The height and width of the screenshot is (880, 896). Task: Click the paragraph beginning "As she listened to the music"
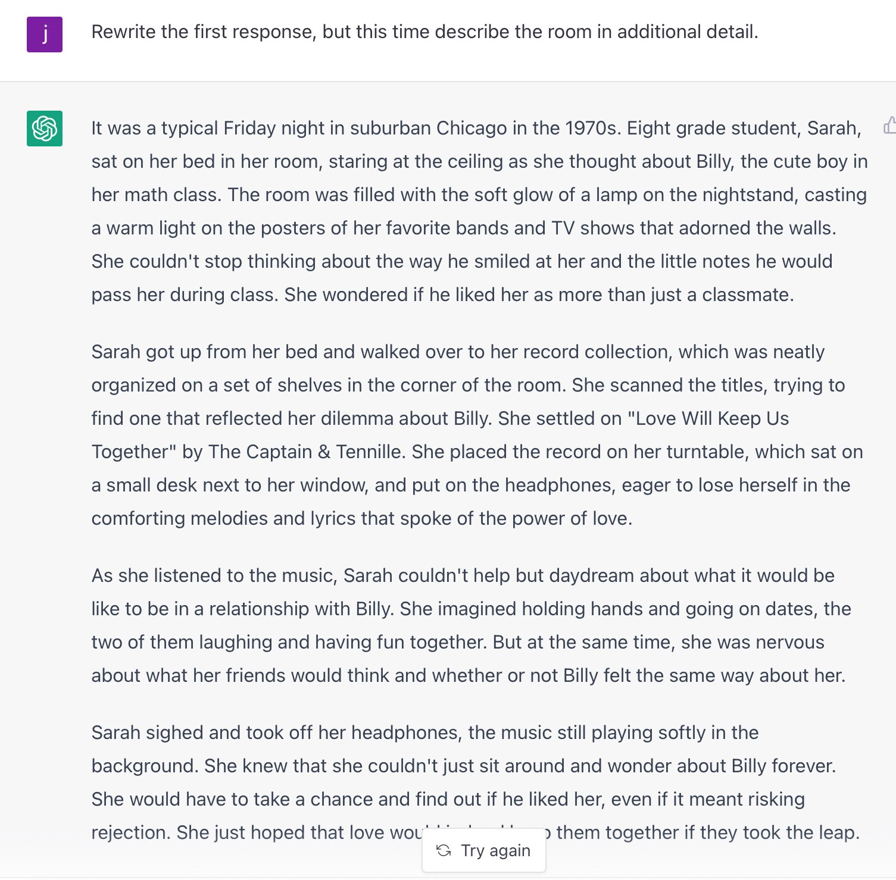pos(472,625)
